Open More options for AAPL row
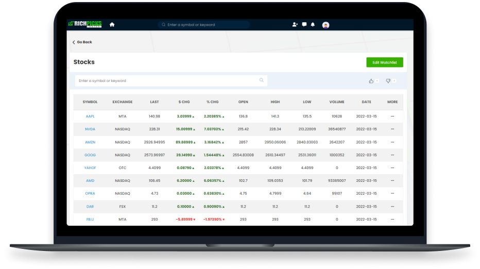 (x=392, y=116)
